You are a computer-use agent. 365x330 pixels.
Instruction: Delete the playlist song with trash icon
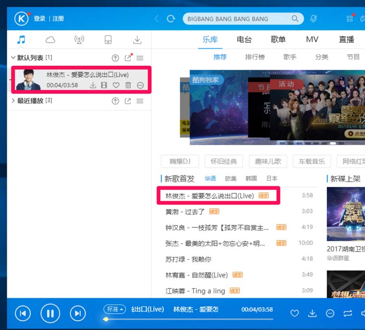(128, 85)
